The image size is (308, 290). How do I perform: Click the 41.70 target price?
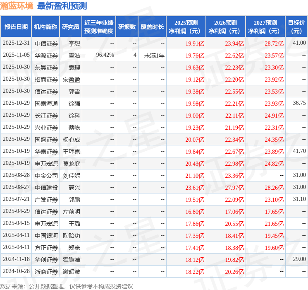pyautogui.click(x=299, y=151)
